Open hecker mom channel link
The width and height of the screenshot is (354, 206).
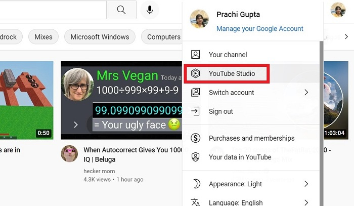point(99,171)
